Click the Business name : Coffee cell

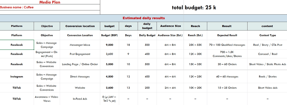pos(50,7)
